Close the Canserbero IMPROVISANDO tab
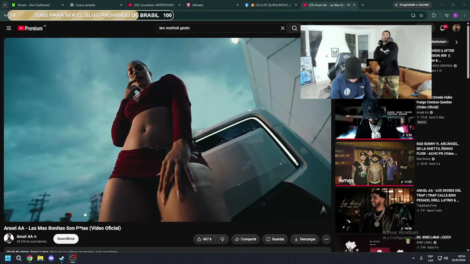Image resolution: width=470 pixels, height=264 pixels. point(180,5)
